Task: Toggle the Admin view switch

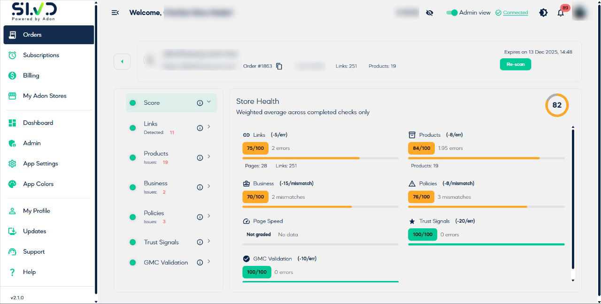Action: [452, 13]
